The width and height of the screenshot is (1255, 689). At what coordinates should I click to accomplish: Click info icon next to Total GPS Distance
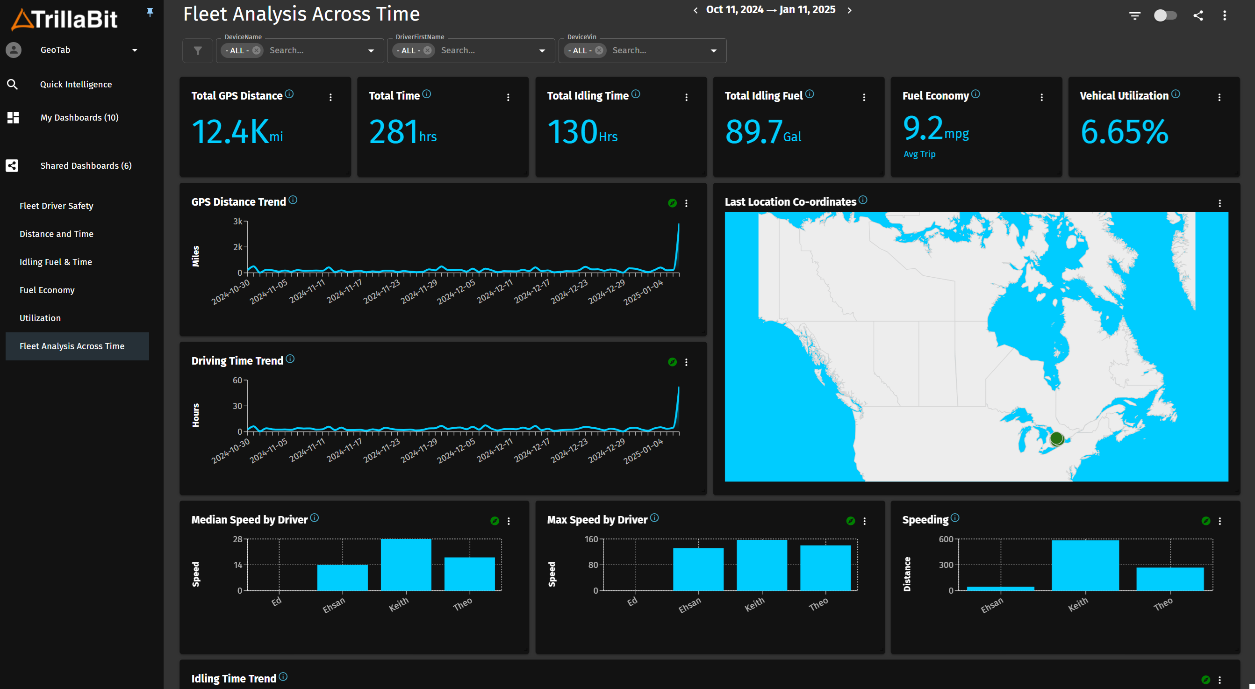point(289,94)
